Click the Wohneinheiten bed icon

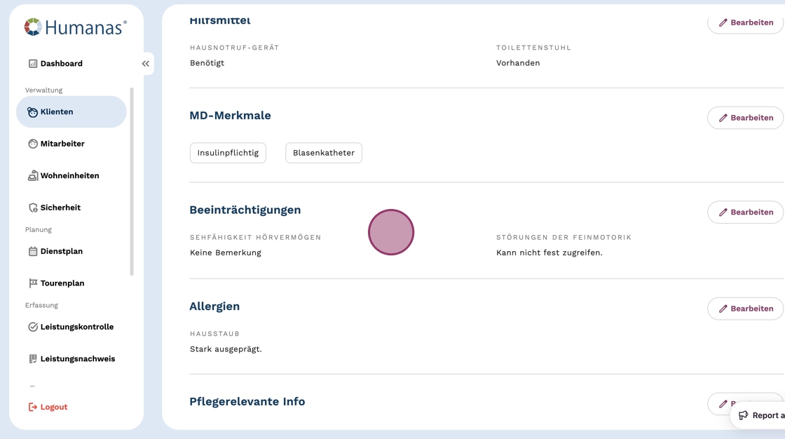(33, 176)
